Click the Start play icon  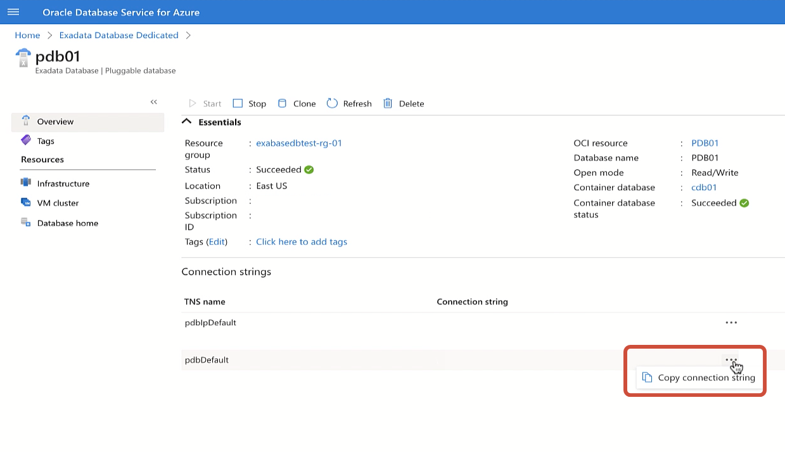193,103
